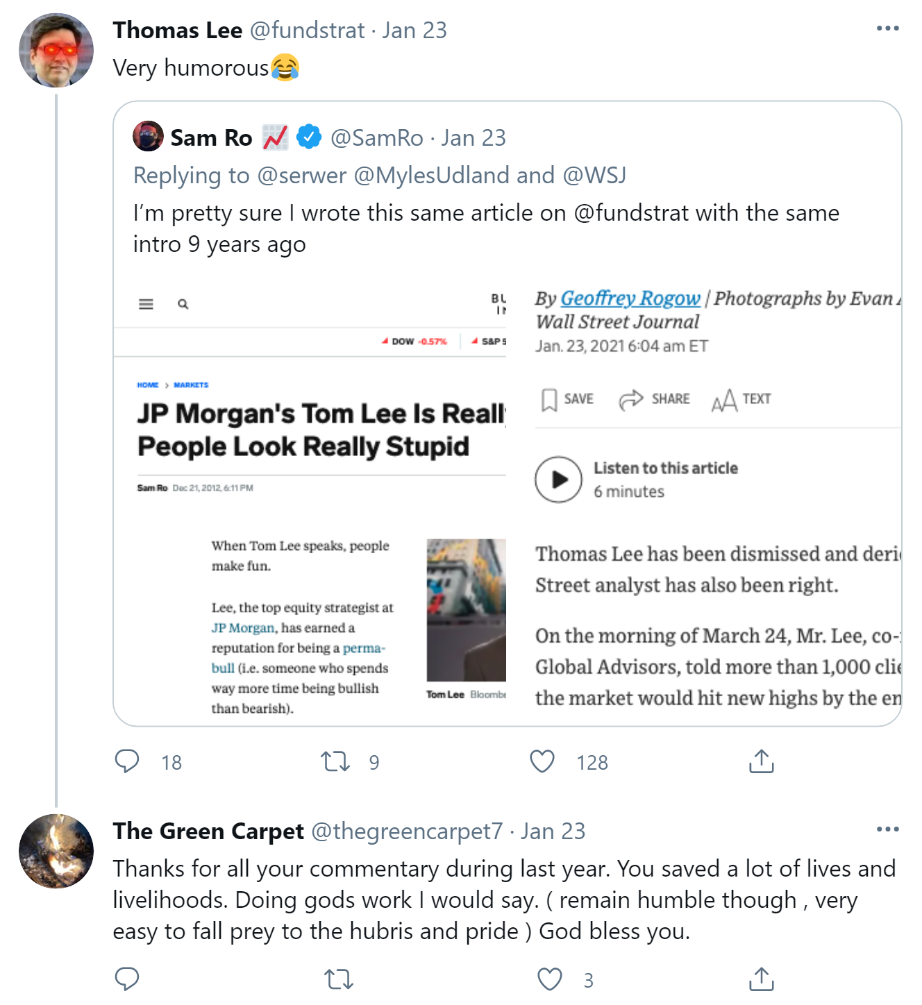Click the SHARE arrow in article

click(x=631, y=399)
